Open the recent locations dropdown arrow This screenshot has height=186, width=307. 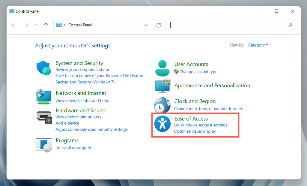[36, 25]
